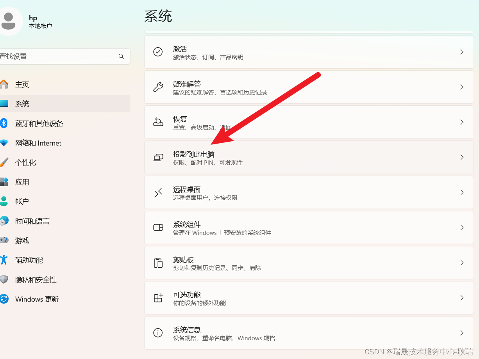Open 系统信息 via its right chevron
The height and width of the screenshot is (359, 479).
tap(462, 333)
